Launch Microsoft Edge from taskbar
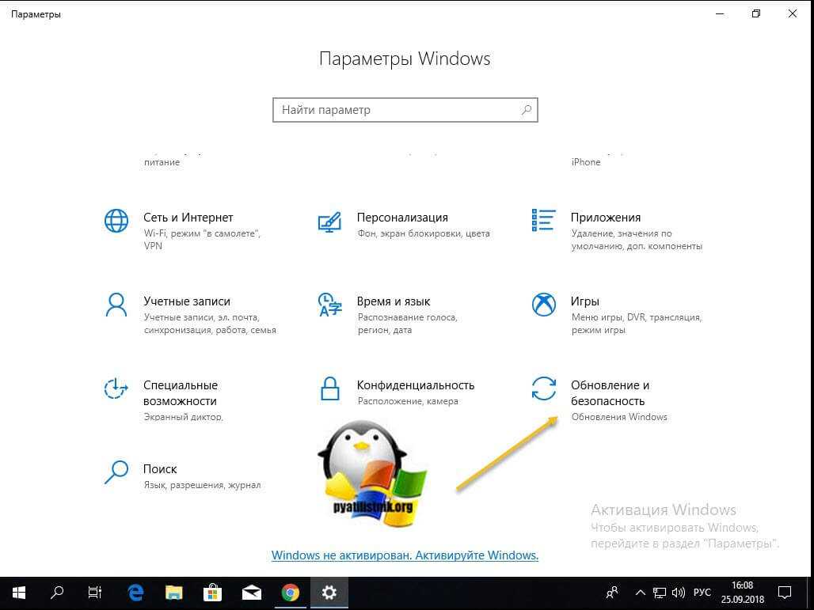This screenshot has height=610, width=814. click(x=136, y=592)
